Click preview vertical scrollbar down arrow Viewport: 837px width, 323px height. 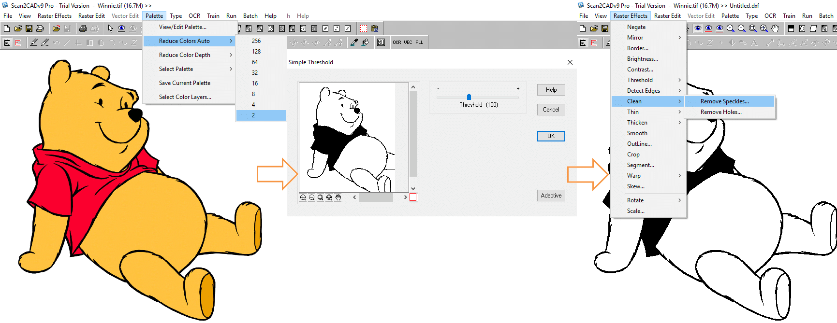coord(413,188)
